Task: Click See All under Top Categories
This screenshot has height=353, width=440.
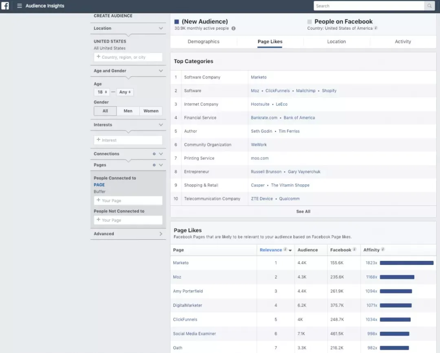Action: 303,212
